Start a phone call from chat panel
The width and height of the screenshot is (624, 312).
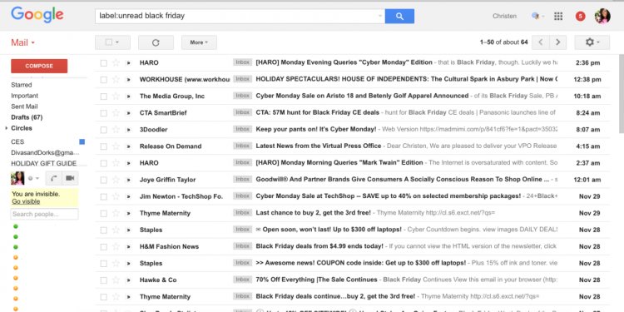pyautogui.click(x=53, y=178)
